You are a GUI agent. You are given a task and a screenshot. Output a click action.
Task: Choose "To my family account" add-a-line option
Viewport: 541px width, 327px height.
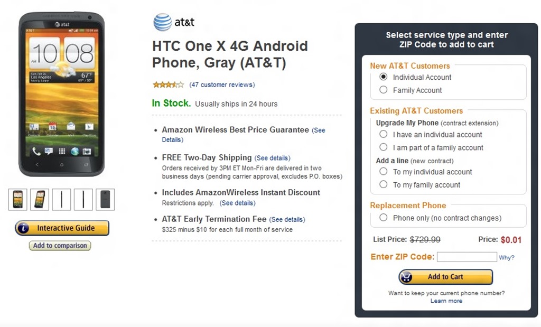point(384,185)
